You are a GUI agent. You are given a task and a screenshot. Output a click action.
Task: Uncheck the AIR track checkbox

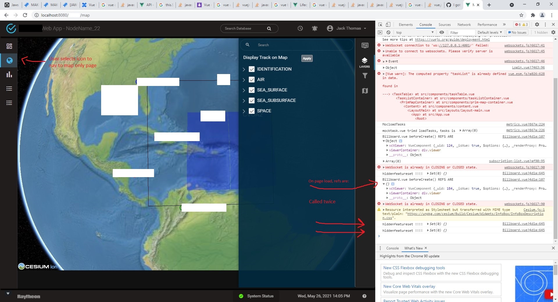pyautogui.click(x=252, y=79)
